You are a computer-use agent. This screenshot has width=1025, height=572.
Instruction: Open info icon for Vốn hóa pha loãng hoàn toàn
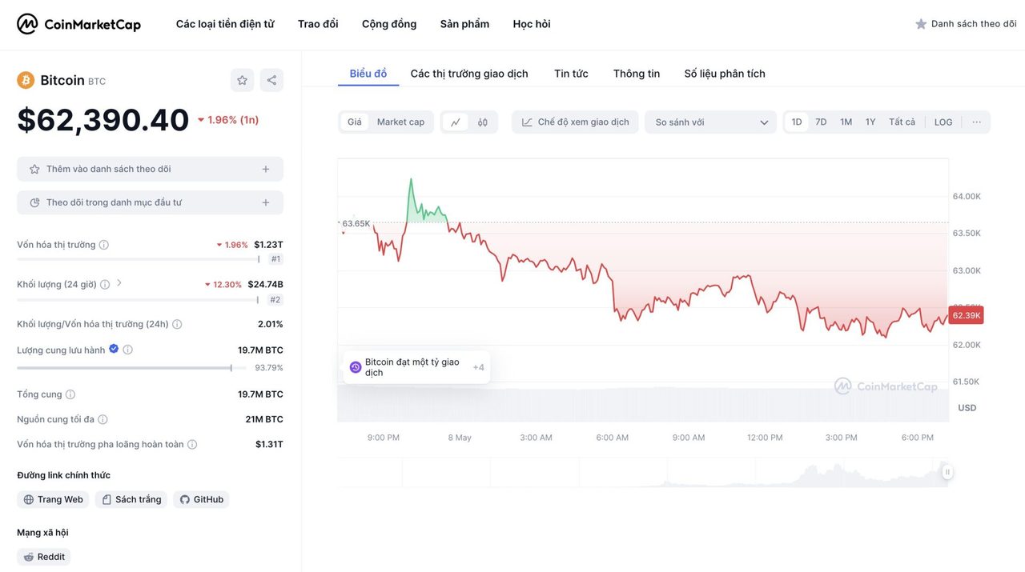(x=192, y=444)
